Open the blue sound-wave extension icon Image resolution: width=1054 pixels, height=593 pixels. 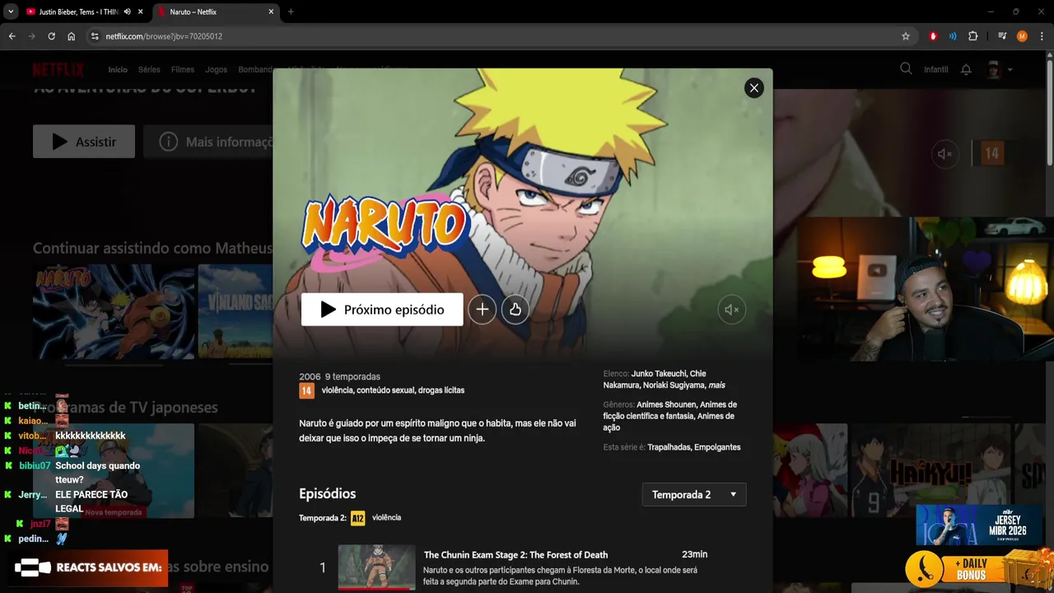(953, 36)
